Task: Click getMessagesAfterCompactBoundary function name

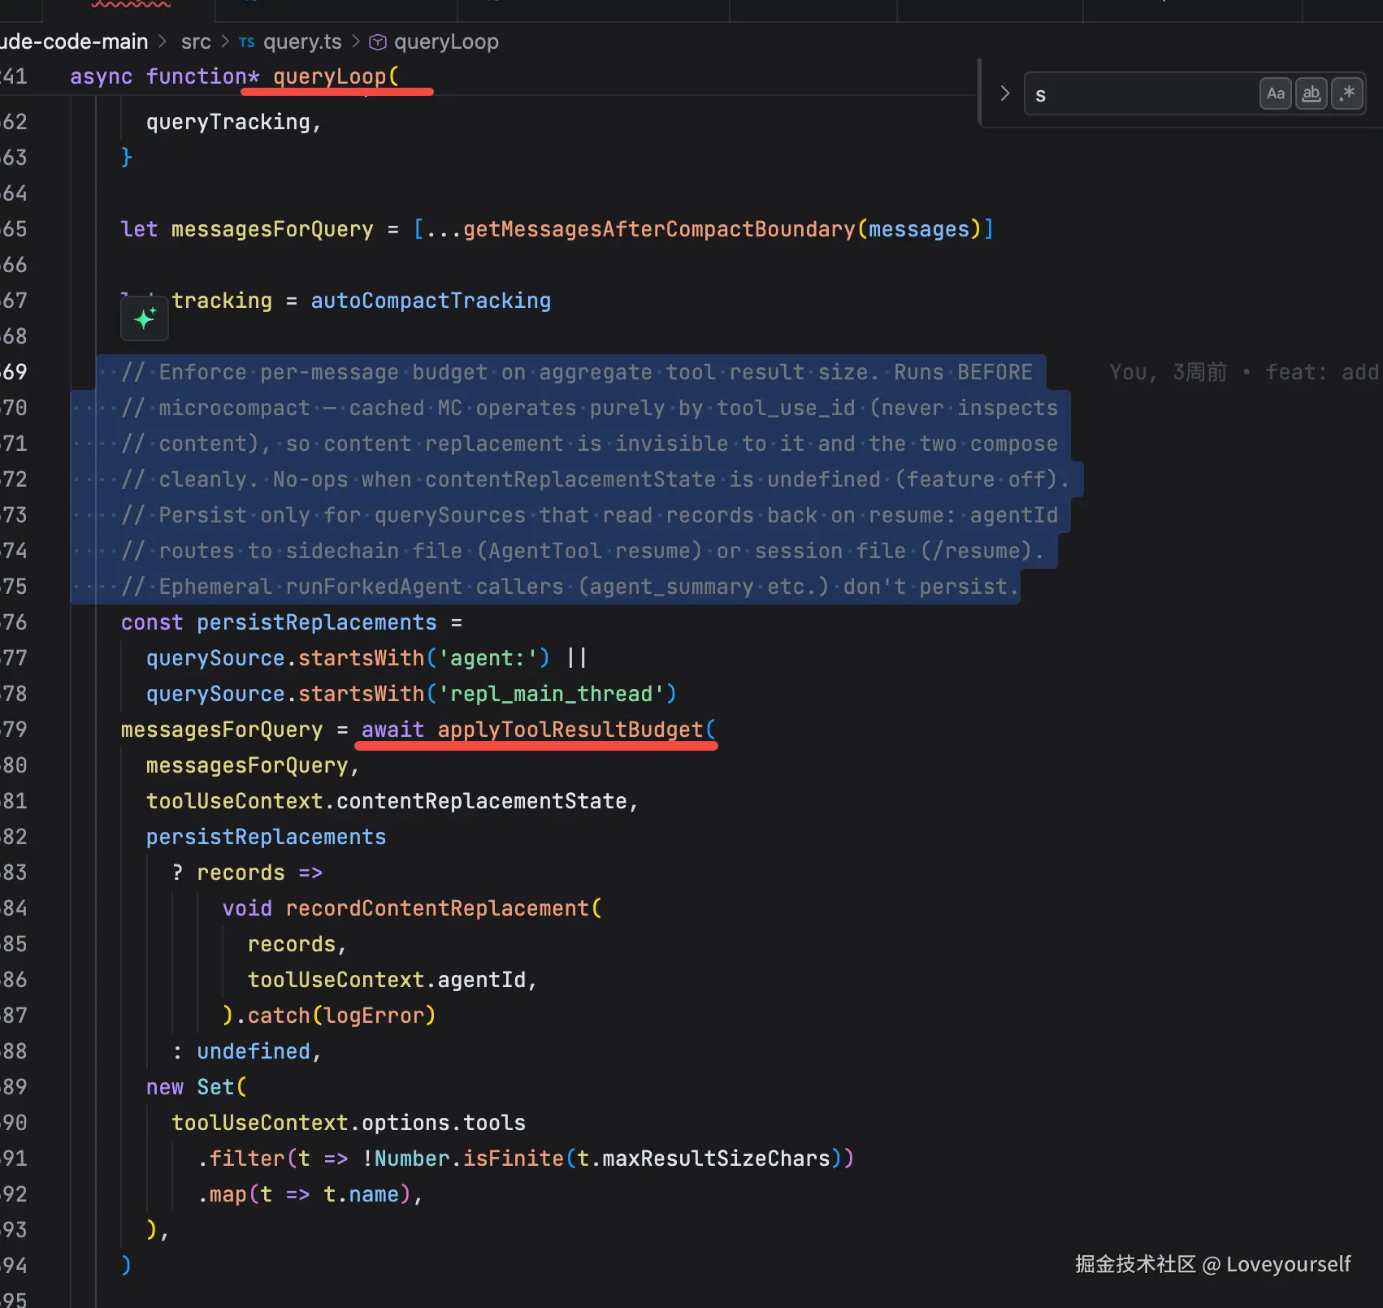Action: [x=659, y=229]
